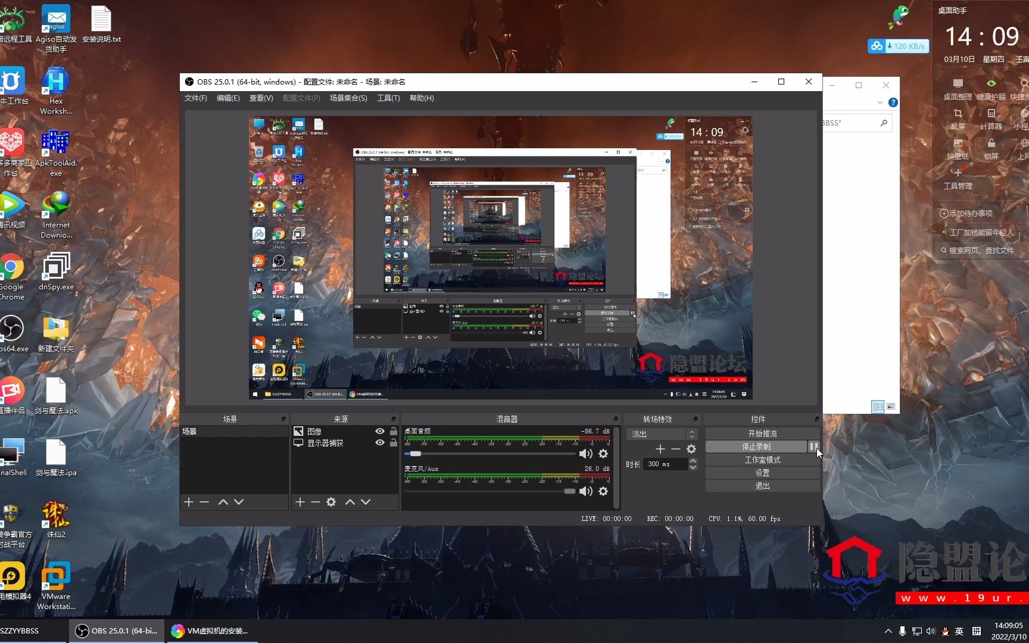1029x643 pixels.
Task: Select dnSpy.exe desktop icon
Action: coord(56,271)
